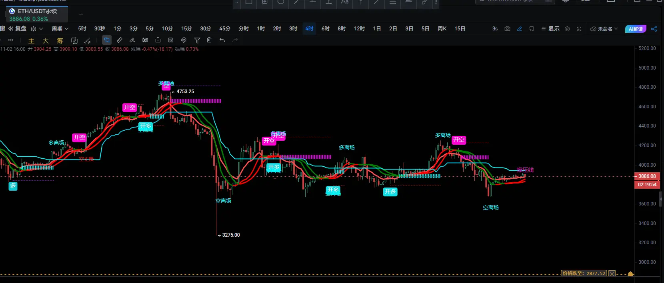
Task: Select the 15日 timeframe button
Action: click(x=460, y=29)
